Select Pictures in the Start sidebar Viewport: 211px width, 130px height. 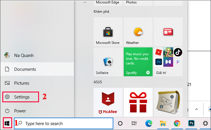(21, 83)
